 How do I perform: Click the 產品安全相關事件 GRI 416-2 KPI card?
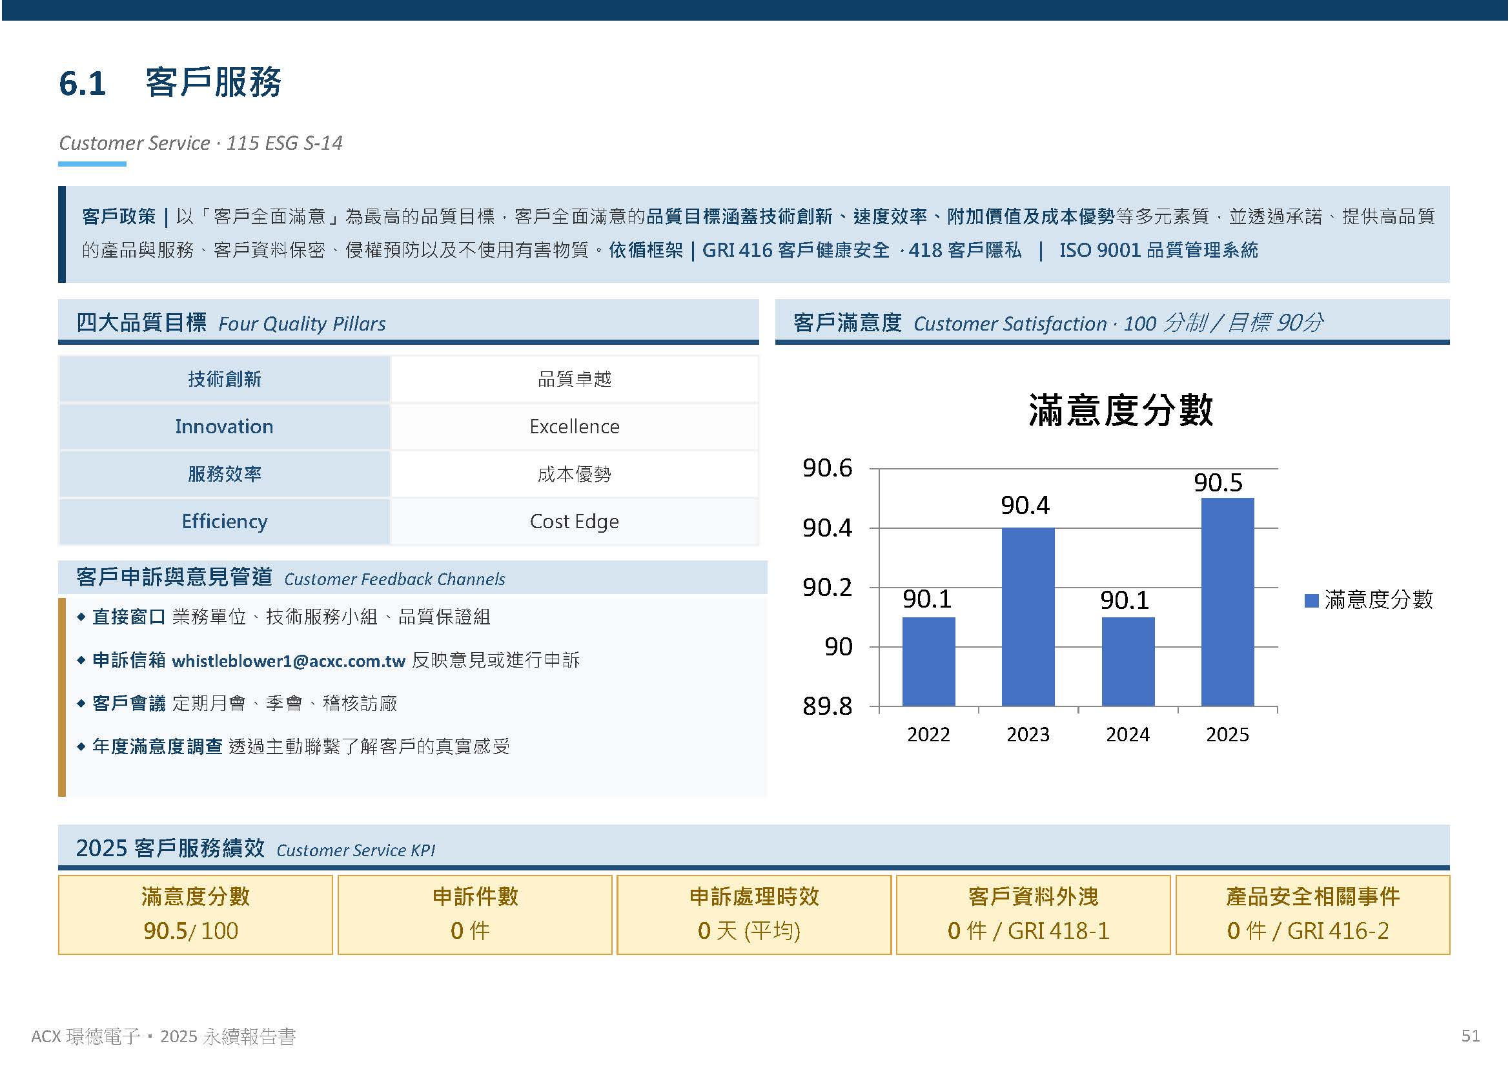click(x=1312, y=914)
